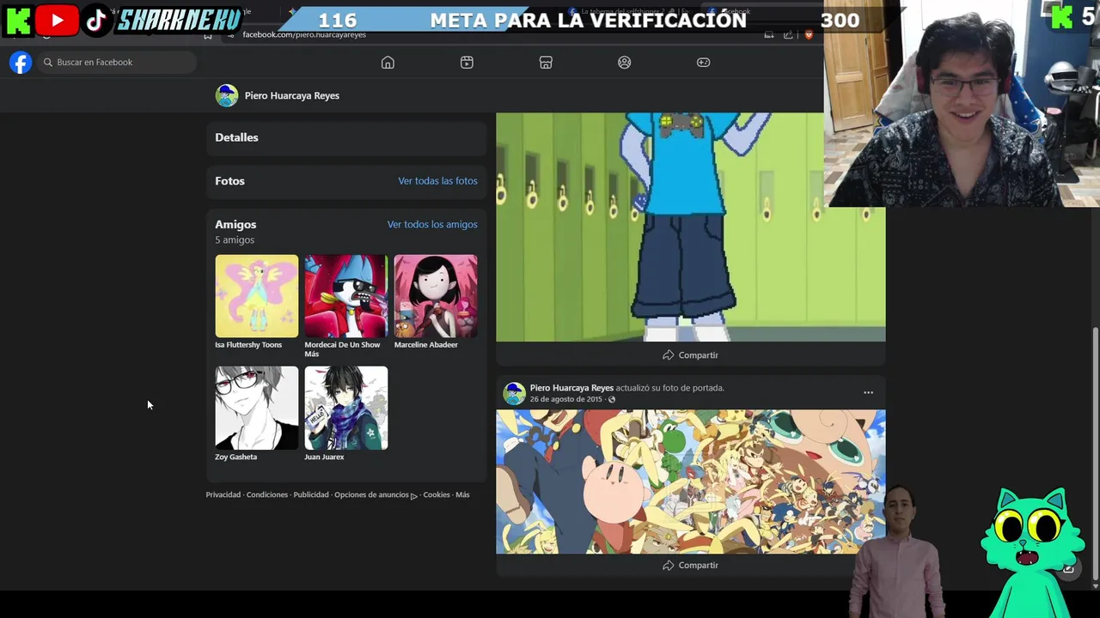Screen dimensions: 1100x618
Task: Click the page vertical scrollbar thumb
Action: [1095, 453]
